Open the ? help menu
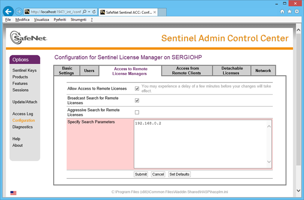Image resolution: width=304 pixels, height=200 pixels. [92, 19]
